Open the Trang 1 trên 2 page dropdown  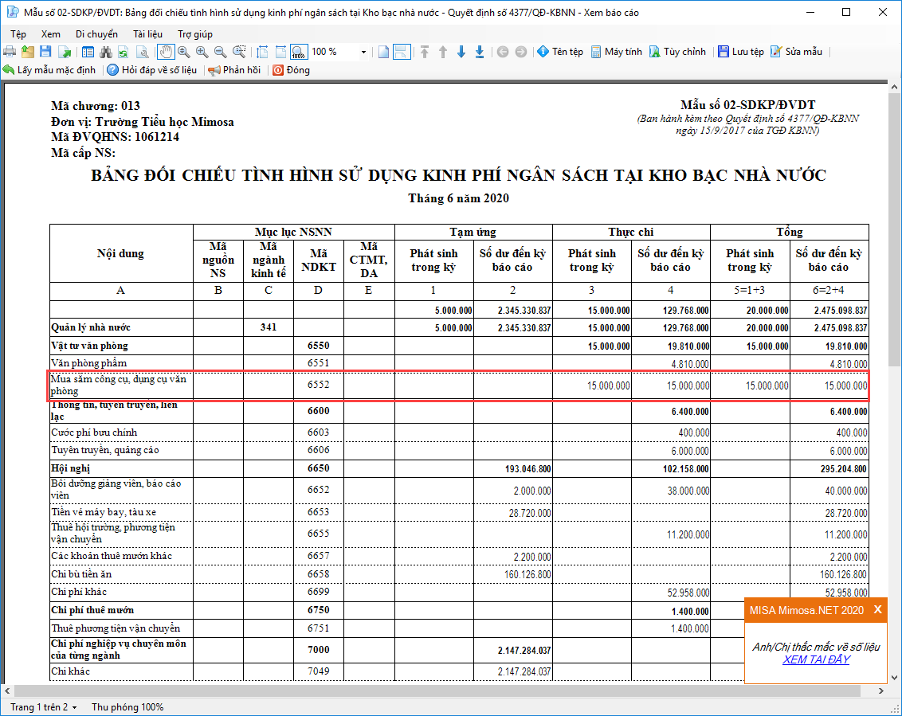click(43, 706)
